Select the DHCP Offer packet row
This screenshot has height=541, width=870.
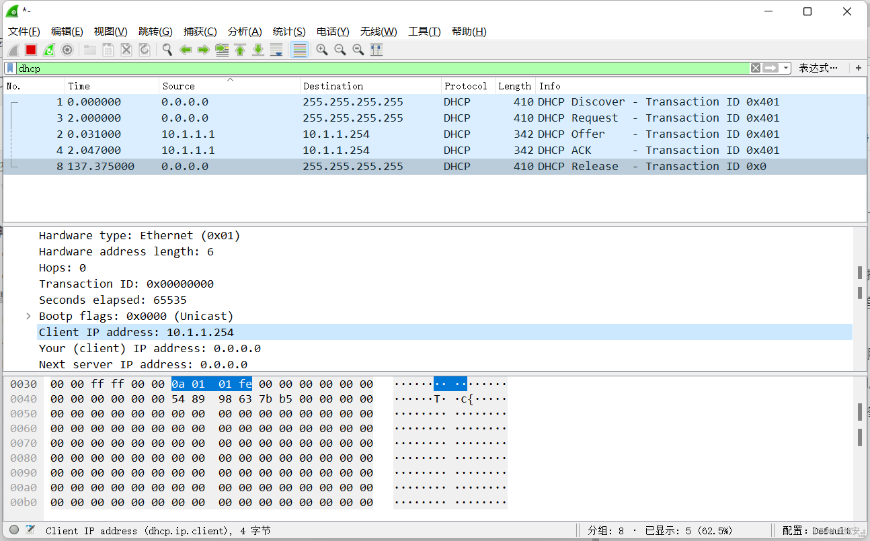click(x=434, y=134)
